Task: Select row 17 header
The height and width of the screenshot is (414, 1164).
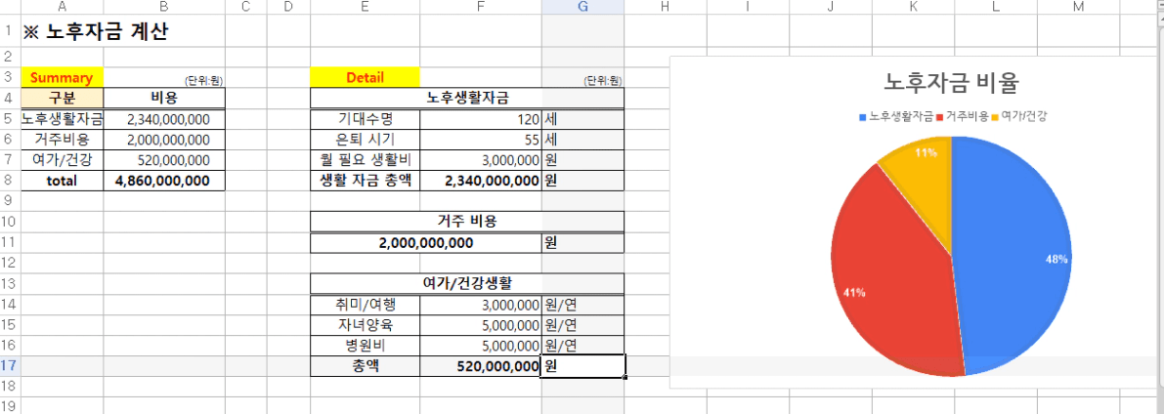Action: [10, 366]
